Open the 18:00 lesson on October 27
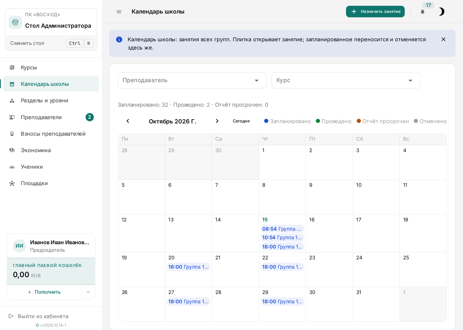This screenshot has height=330, width=463. click(x=188, y=302)
